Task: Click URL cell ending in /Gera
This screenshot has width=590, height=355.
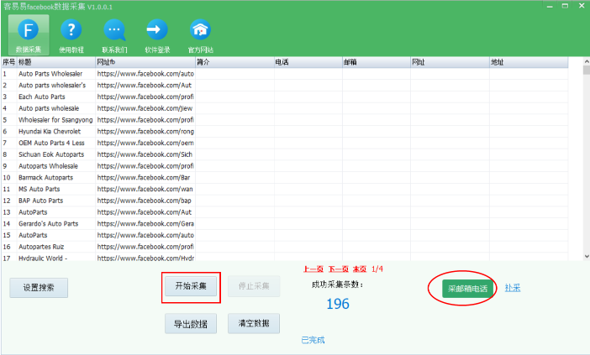Action: tap(145, 224)
